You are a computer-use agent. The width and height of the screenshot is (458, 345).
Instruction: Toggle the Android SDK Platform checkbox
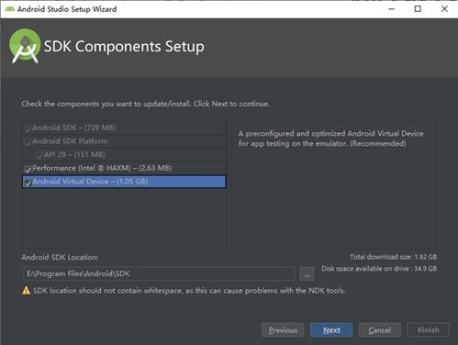pos(28,142)
